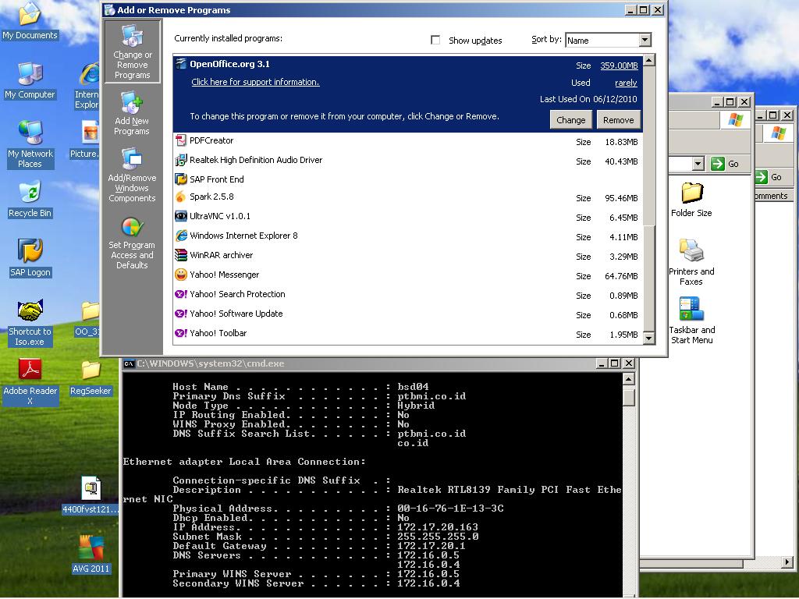Expand the Sort by dropdown
Screen dimensions: 799x599
point(645,40)
